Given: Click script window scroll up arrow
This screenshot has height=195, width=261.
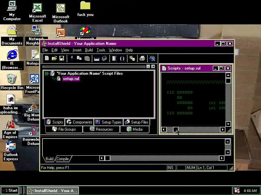Looking at the screenshot, I should [x=228, y=75].
